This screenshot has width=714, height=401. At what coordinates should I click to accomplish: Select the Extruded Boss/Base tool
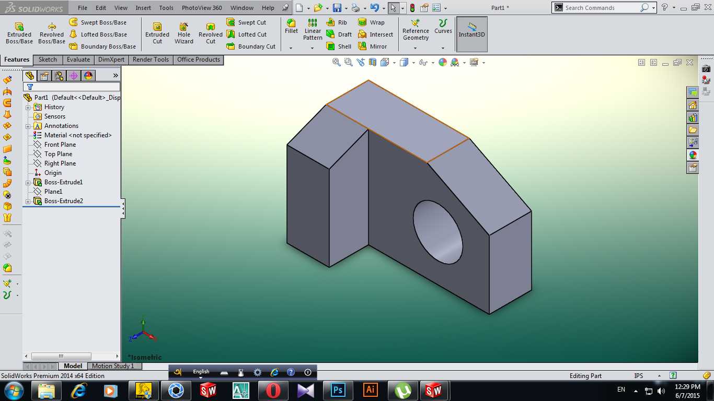[19, 33]
